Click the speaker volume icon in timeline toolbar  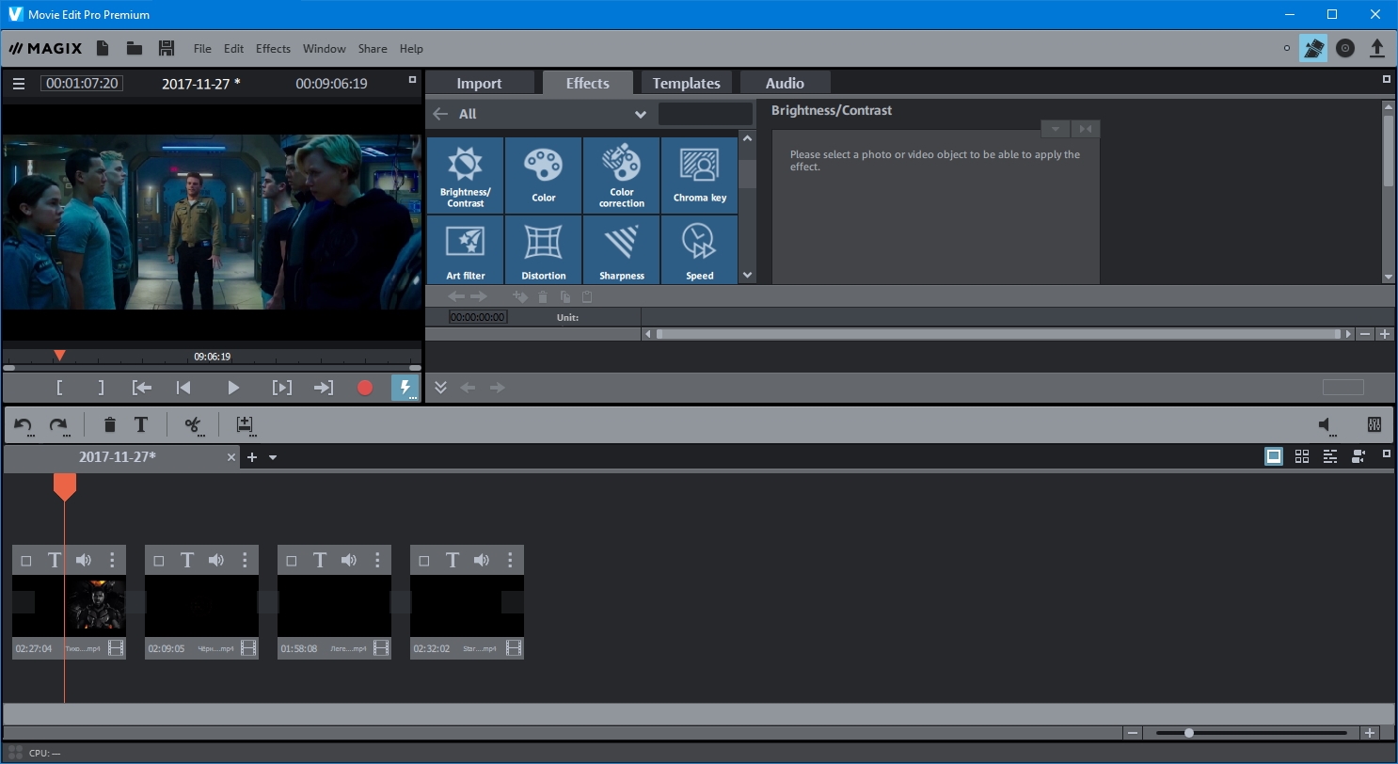pyautogui.click(x=1327, y=425)
